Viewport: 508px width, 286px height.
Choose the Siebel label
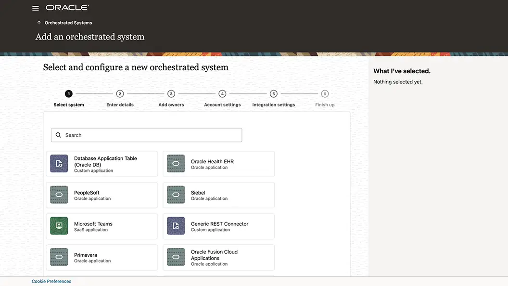tap(198, 193)
